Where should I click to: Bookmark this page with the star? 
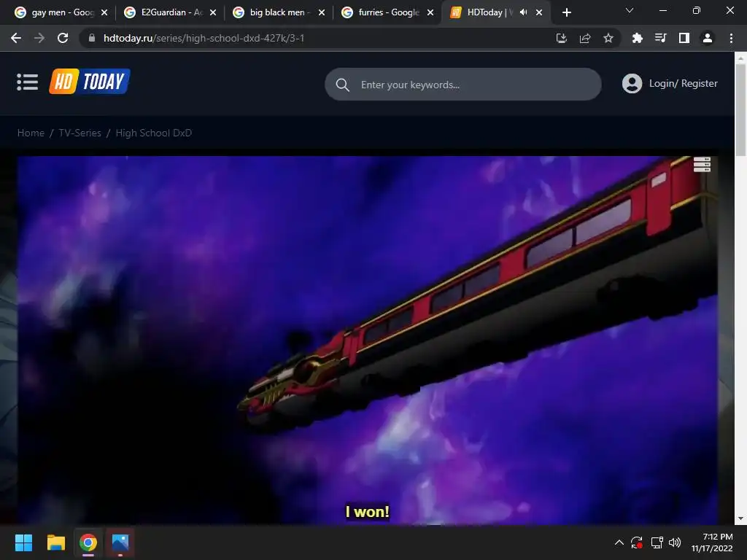click(x=608, y=38)
